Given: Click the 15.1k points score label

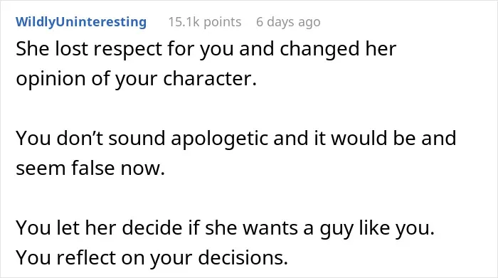Looking at the screenshot, I should pyautogui.click(x=205, y=22).
